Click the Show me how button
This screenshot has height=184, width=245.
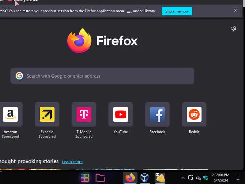(177, 11)
